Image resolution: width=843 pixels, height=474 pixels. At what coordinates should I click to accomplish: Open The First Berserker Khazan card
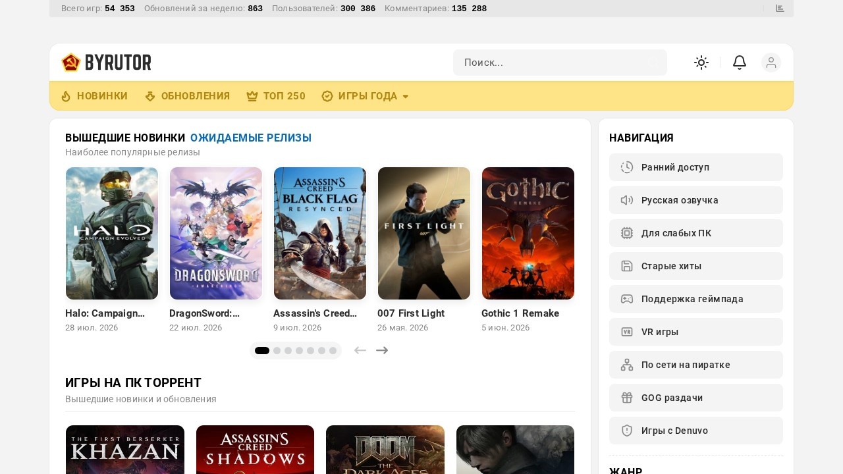125,450
